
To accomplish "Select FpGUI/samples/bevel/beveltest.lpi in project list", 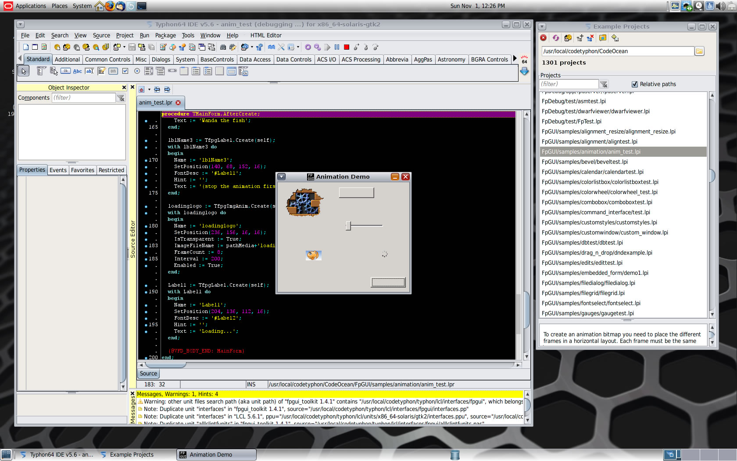I will click(x=584, y=162).
